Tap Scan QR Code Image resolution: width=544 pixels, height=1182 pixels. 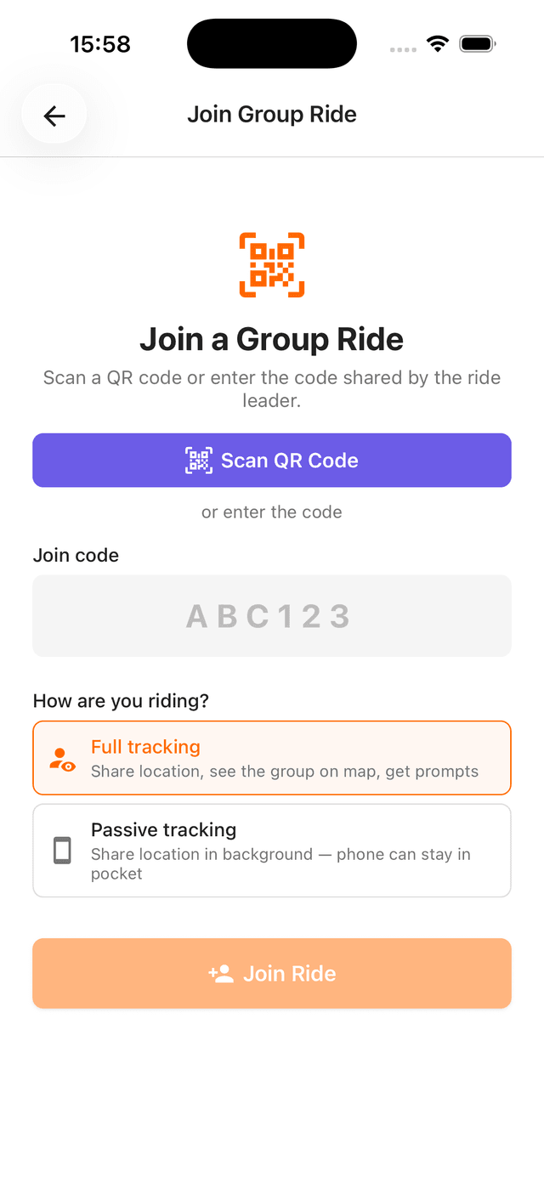click(272, 460)
